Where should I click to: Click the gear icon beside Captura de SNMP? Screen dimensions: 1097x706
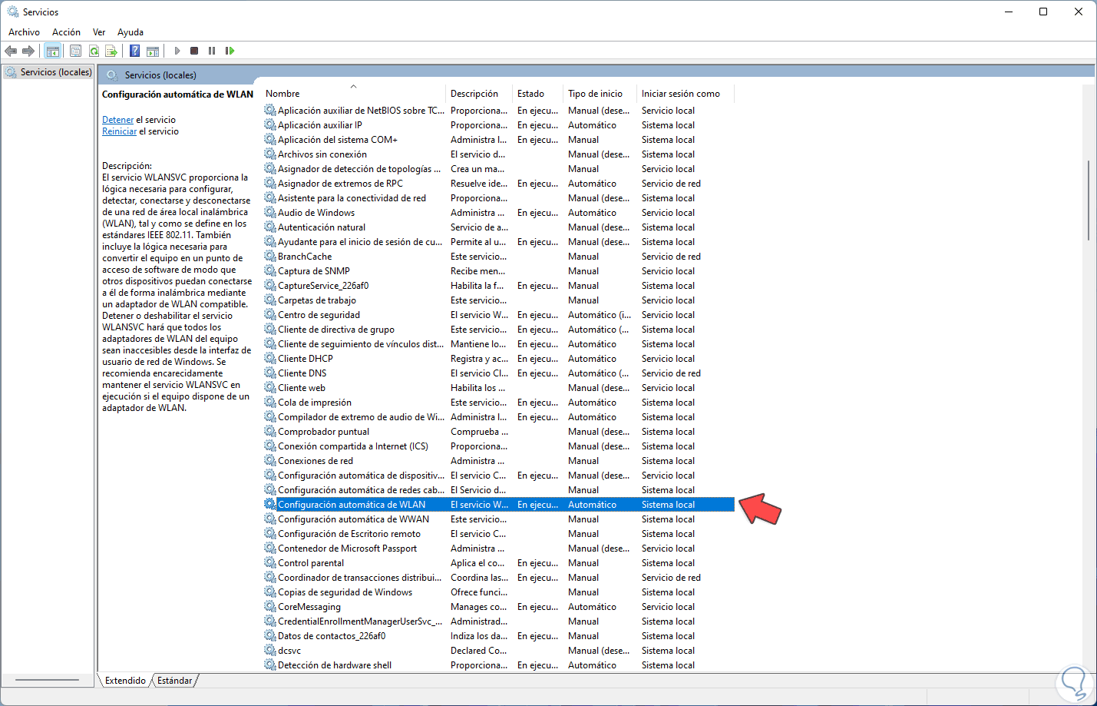270,271
